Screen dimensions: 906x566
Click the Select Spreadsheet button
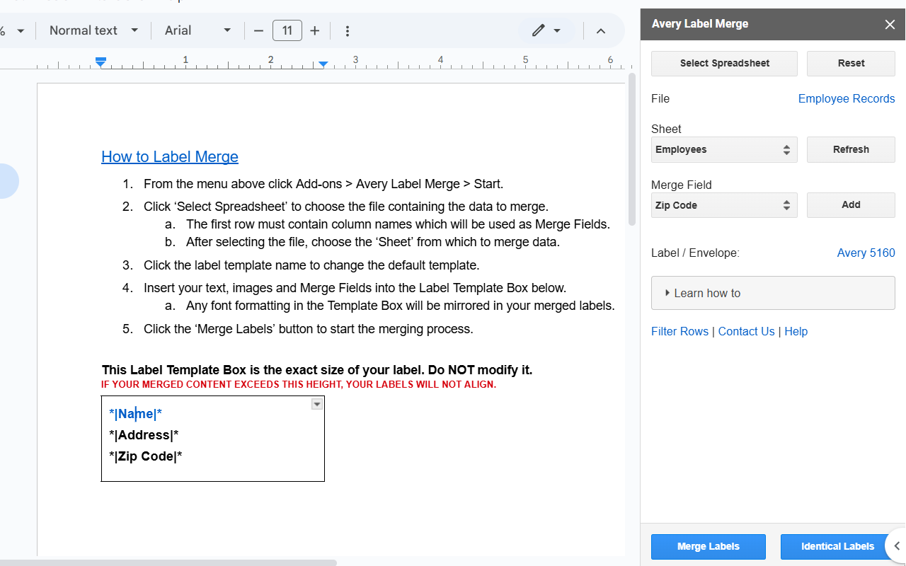[x=724, y=63]
